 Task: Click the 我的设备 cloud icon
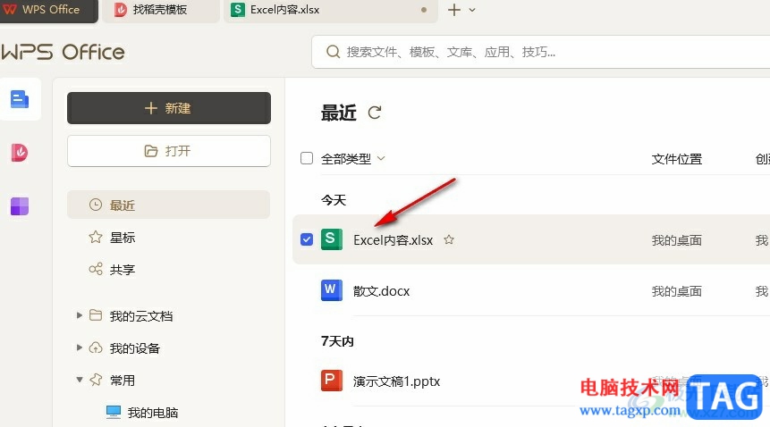tap(96, 347)
